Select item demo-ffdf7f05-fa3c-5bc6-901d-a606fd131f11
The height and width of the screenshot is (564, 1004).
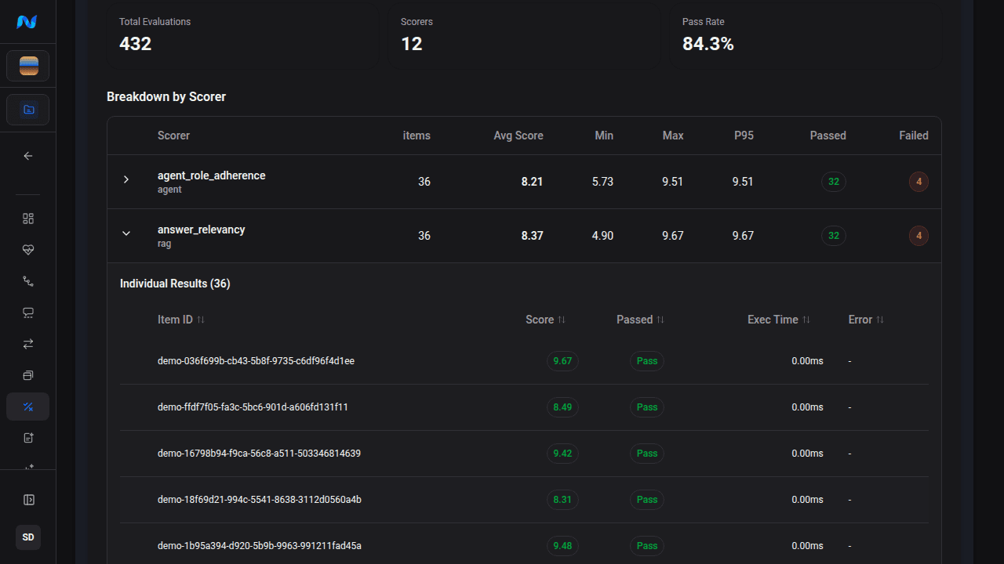[253, 407]
